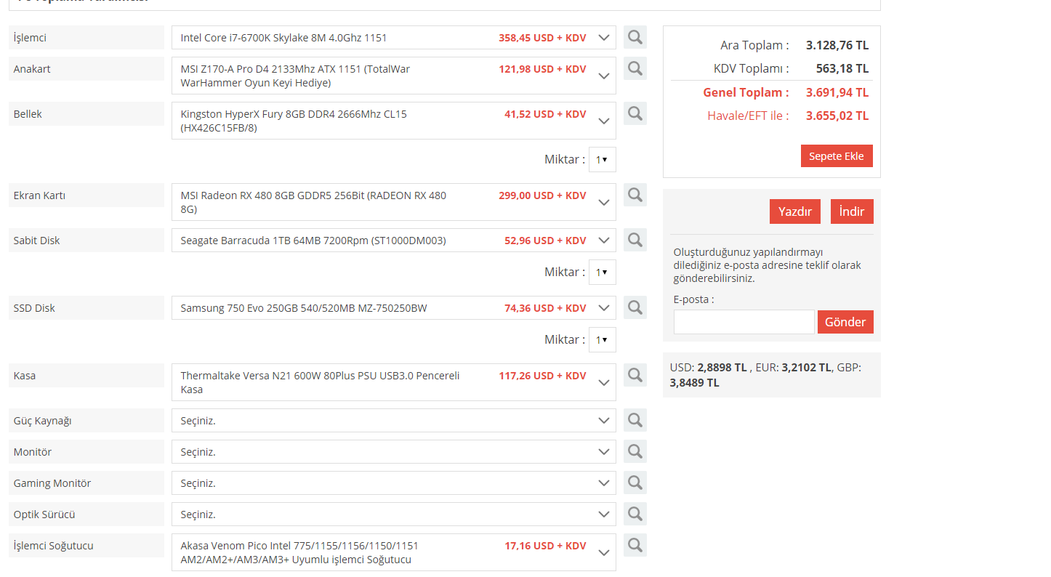Click the Kasa category label

[x=86, y=376]
